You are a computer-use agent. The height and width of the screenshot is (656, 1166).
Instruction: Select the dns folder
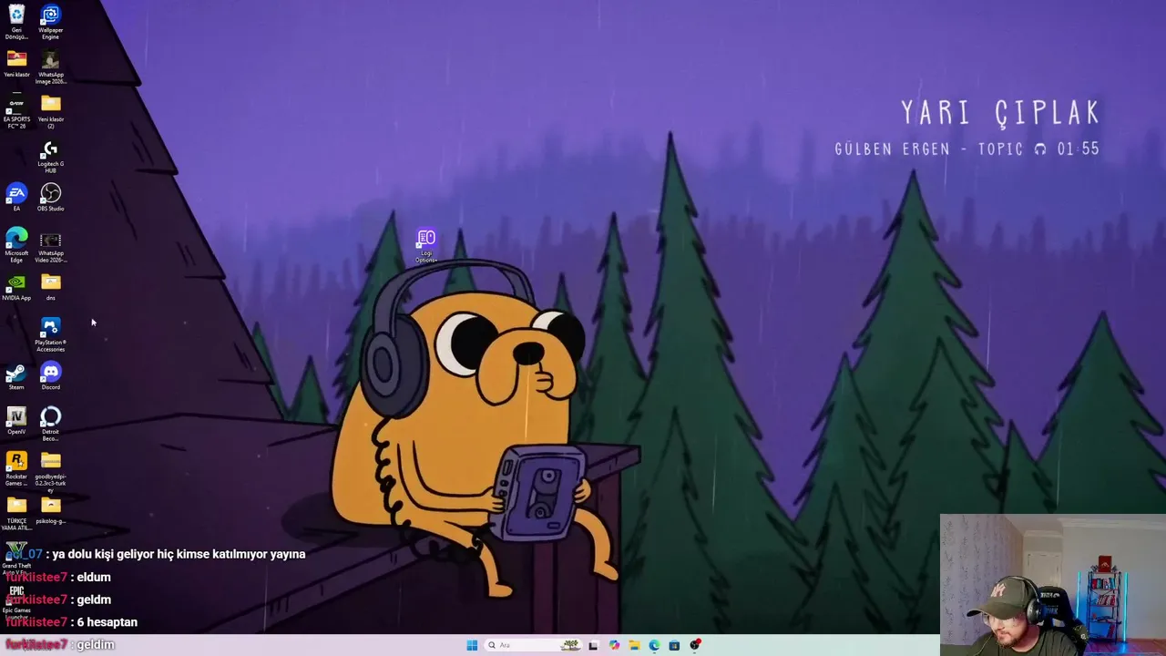(x=50, y=286)
